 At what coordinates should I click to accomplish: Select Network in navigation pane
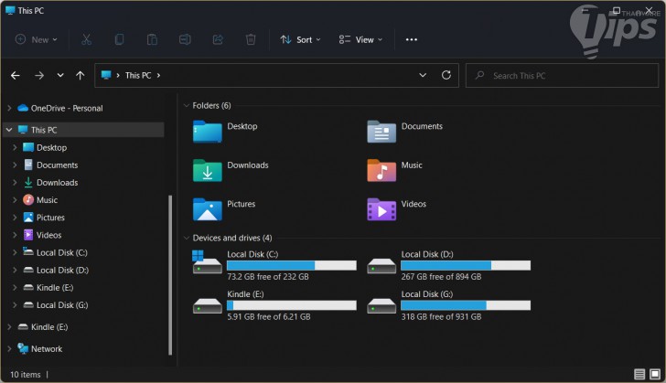click(47, 348)
